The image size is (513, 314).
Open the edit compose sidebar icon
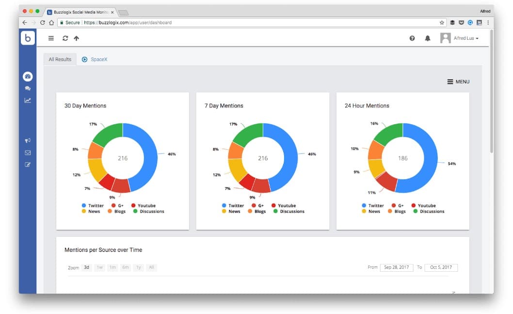[28, 165]
